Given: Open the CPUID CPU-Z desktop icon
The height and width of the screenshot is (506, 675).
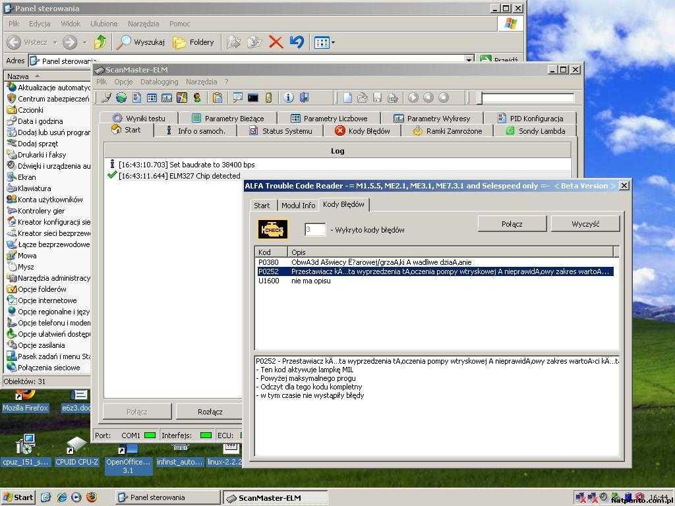Looking at the screenshot, I should tap(76, 451).
